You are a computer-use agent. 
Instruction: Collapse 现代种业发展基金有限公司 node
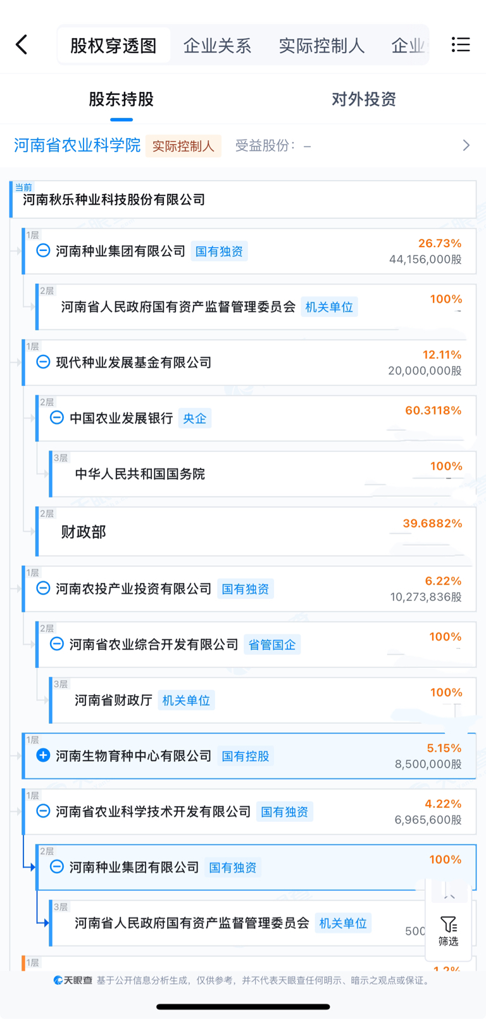click(43, 362)
